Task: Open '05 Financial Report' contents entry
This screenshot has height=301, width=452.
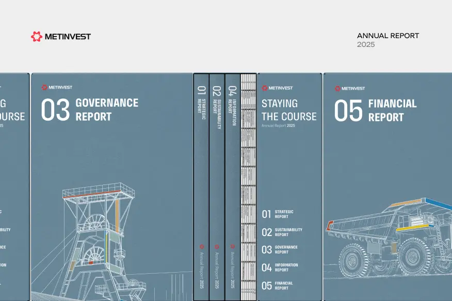Action: (x=277, y=286)
